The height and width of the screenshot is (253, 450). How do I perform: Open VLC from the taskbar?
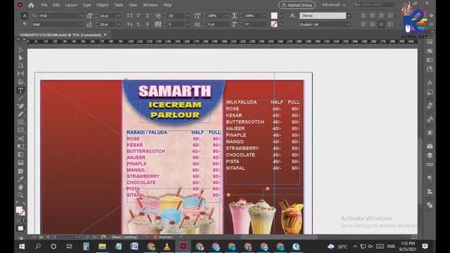[x=167, y=247]
